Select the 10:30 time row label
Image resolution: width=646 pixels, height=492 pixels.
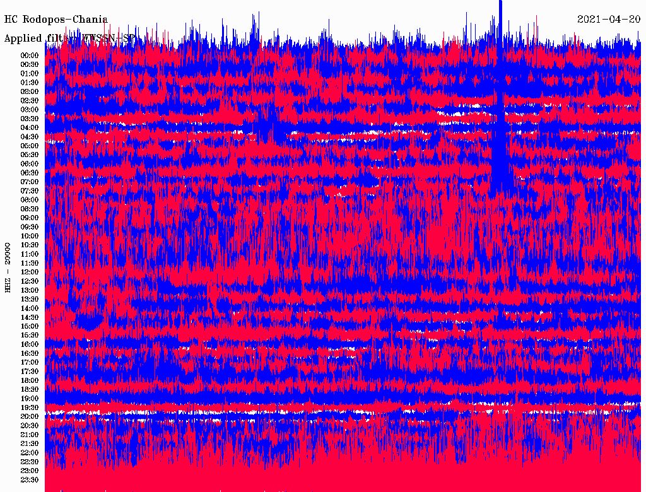coord(30,245)
